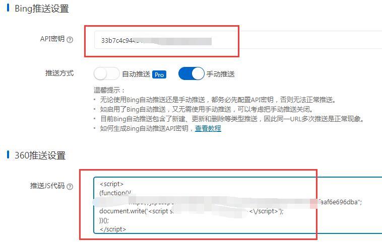382x242 pixels.
Task: Open the 查看教程 tutorial link
Action: pos(208,128)
